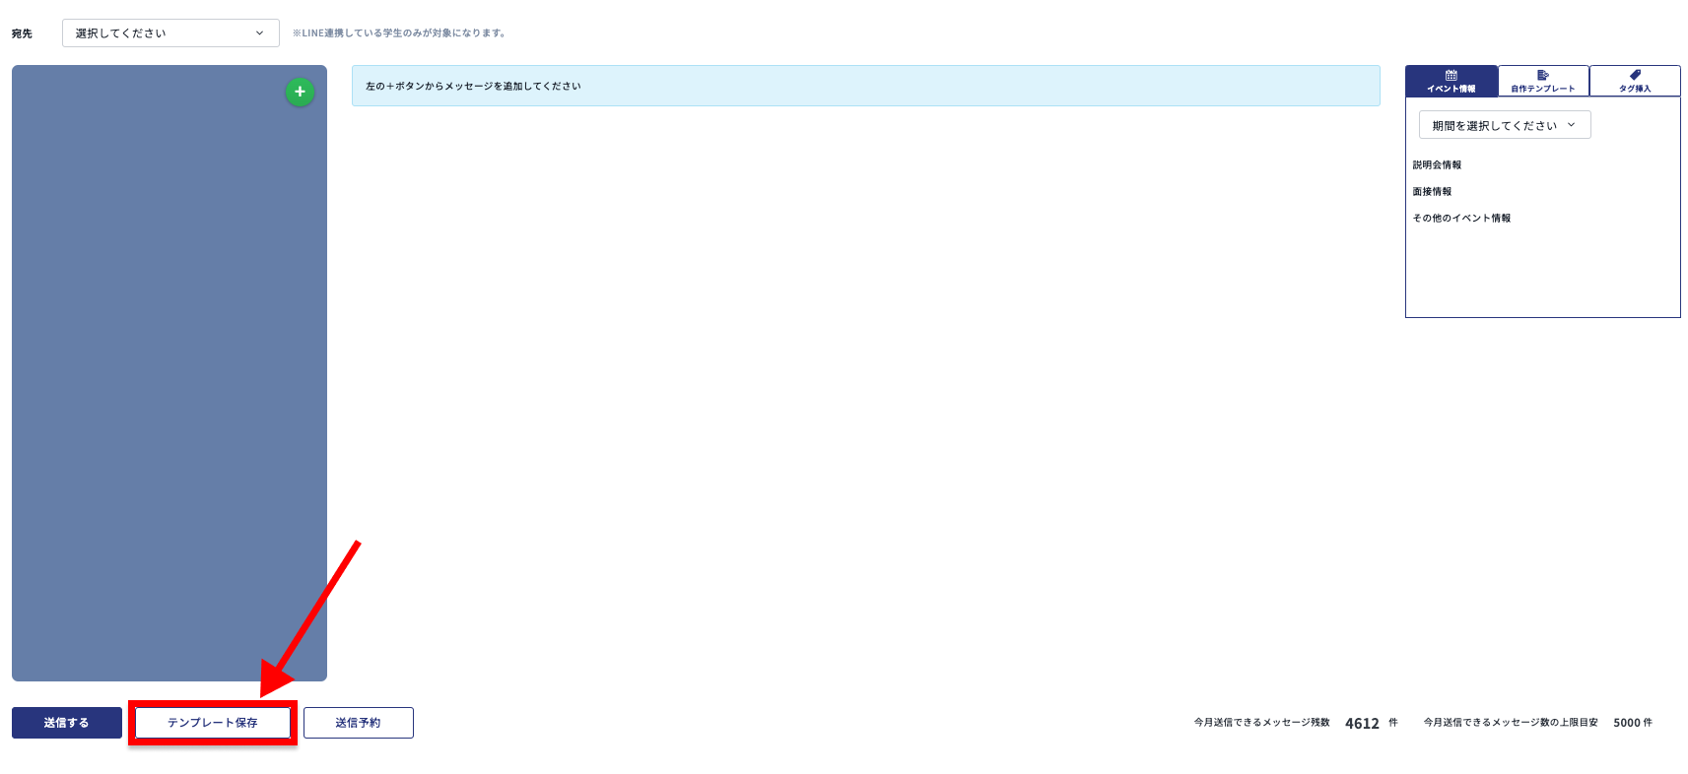Click the テンプレート保存 button
Image resolution: width=1688 pixels, height=774 pixels.
tap(213, 723)
